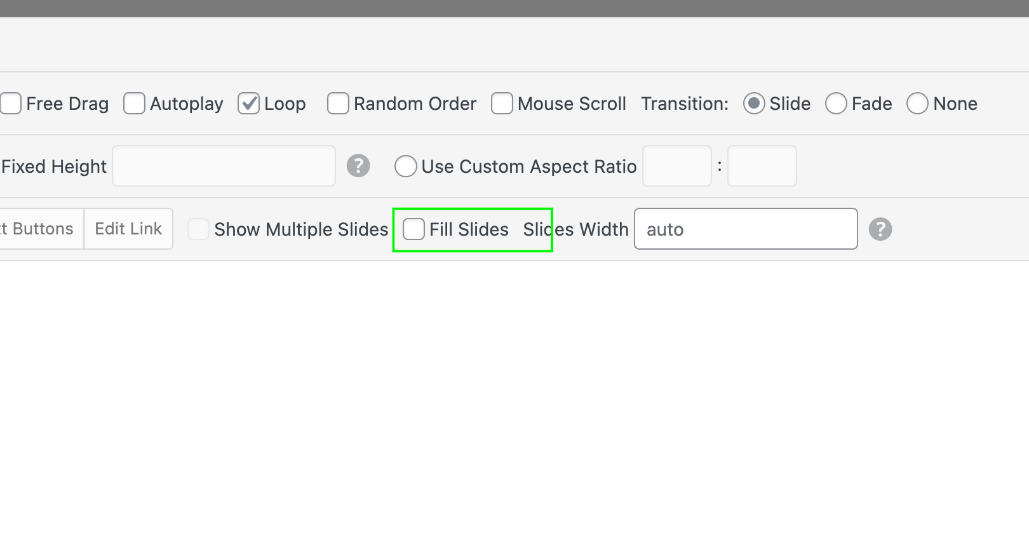Turn on Autoplay

coord(134,103)
